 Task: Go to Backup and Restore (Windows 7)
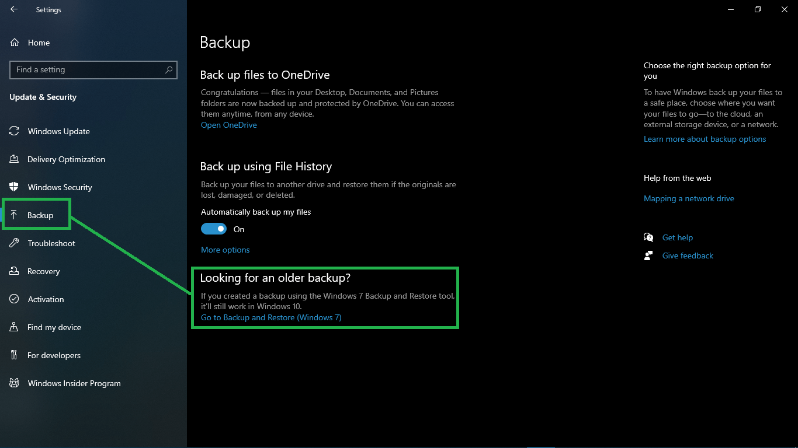pos(270,317)
